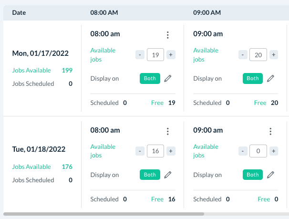Click the horizontal scrollbar at the bottom
Viewport: 289px width, 219px height.
[x=103, y=214]
